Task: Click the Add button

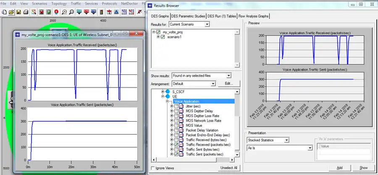Action: [339, 168]
